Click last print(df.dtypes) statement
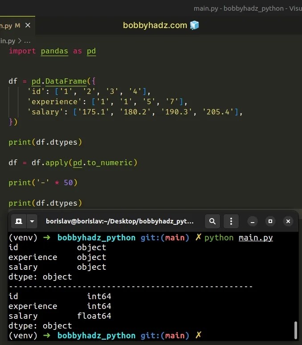Viewport: 302px width, 345px height. (45, 203)
